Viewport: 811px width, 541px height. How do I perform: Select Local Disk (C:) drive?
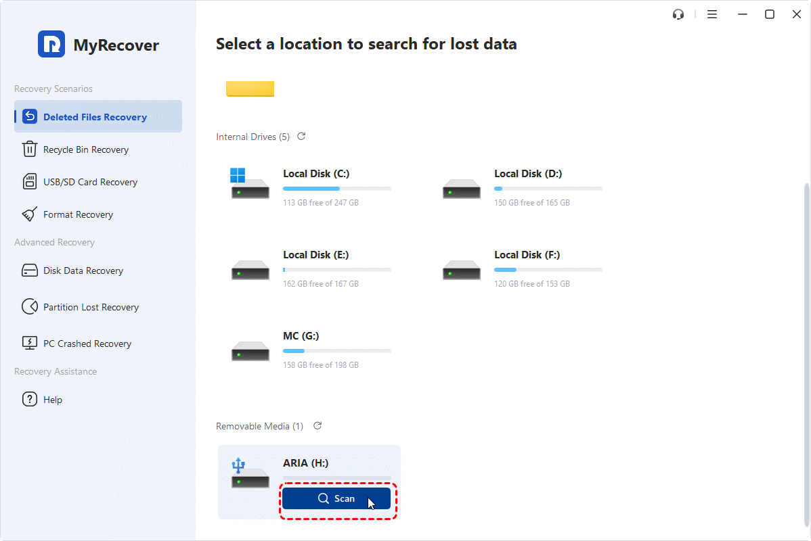[315, 174]
